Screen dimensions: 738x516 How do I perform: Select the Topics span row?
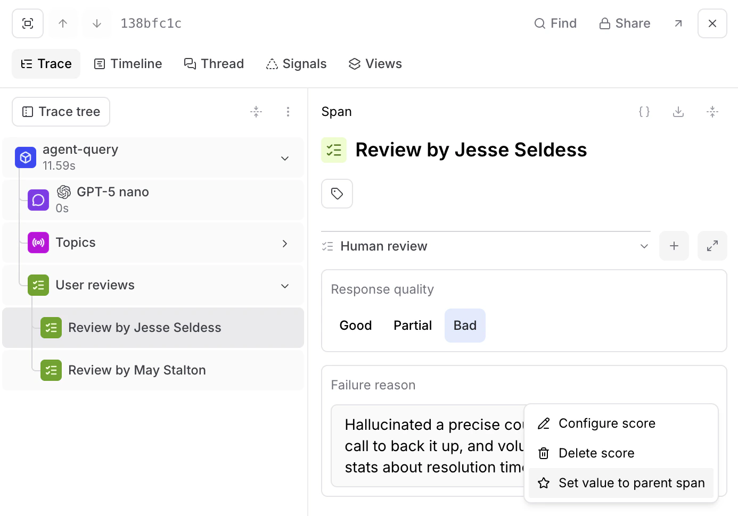click(153, 243)
